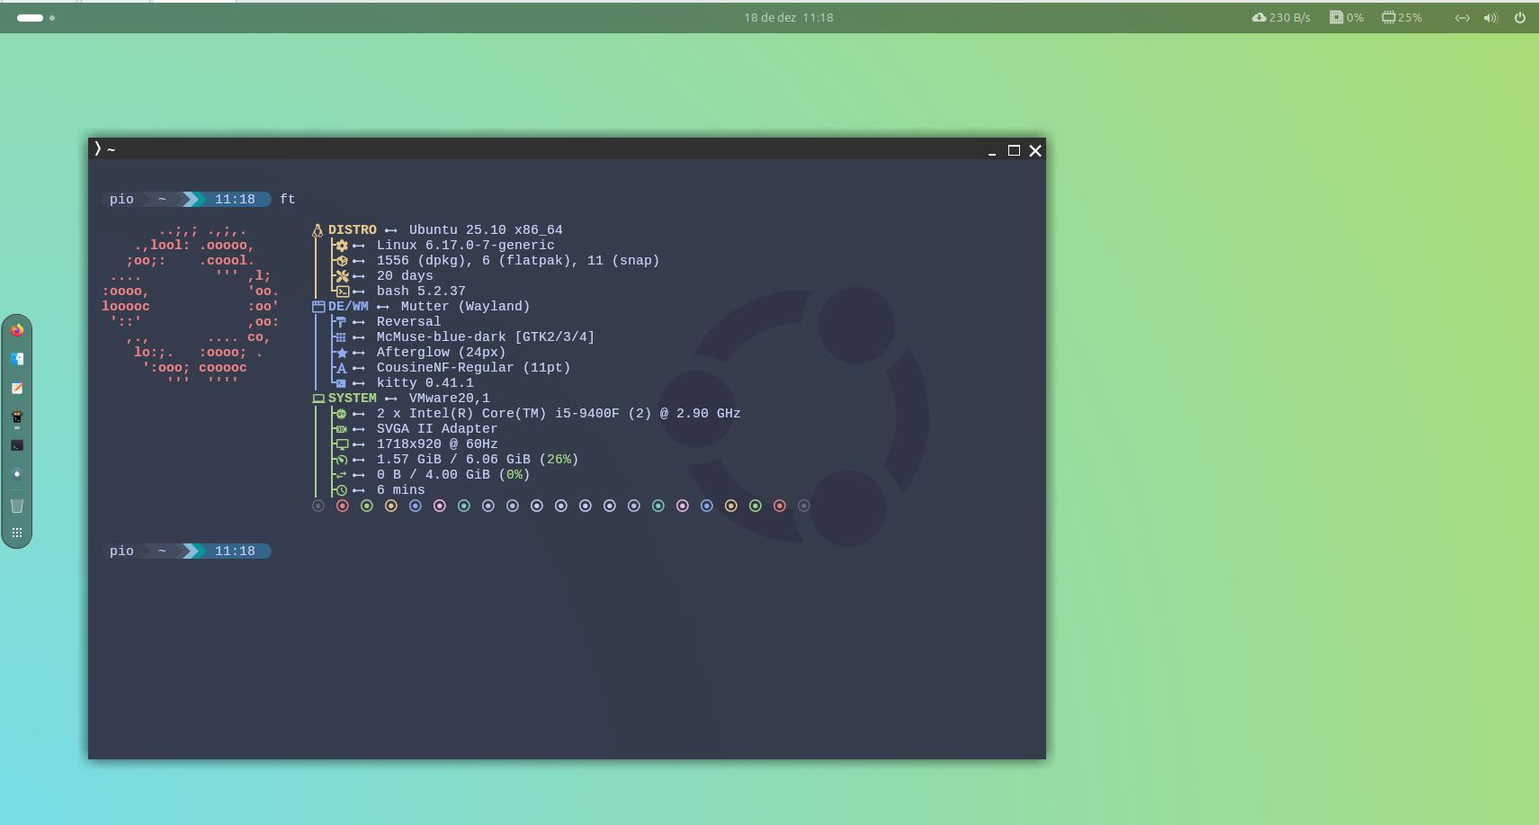The image size is (1539, 825).
Task: Maximize the terminal window
Action: pos(1014,150)
